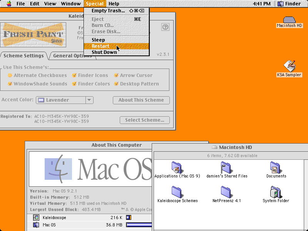Click the Lavender color swatch
The image size is (308, 231).
pyautogui.click(x=41, y=100)
